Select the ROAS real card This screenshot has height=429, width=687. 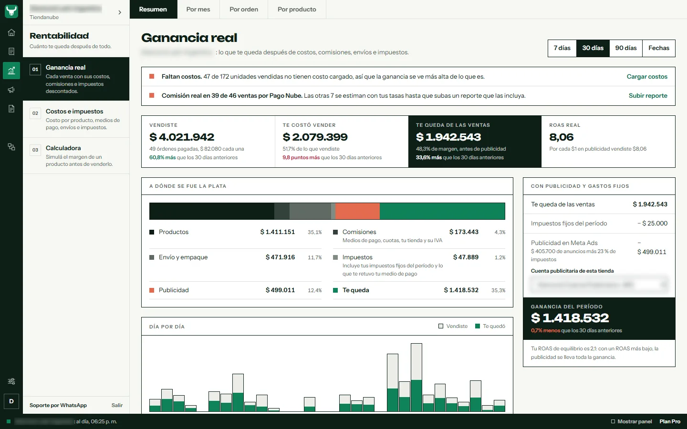[608, 142]
